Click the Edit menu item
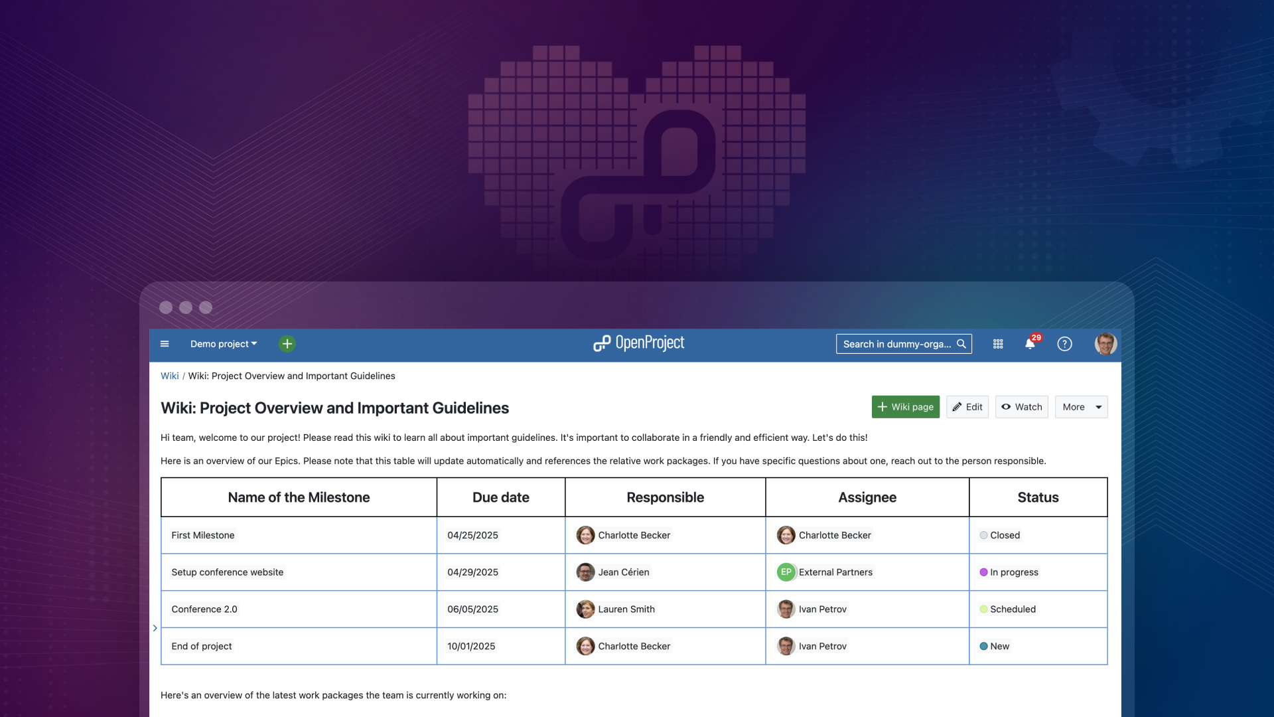The image size is (1274, 717). pos(967,407)
